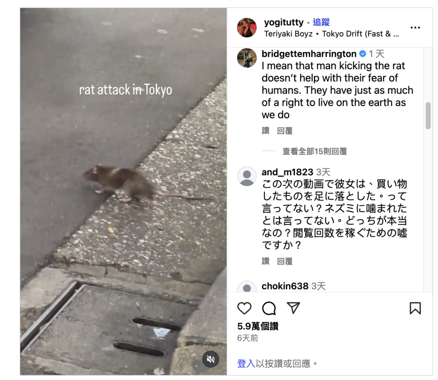Viewport: 438px width, 380px height.
Task: Expand all 15 replies (查看全部15則回覆)
Action: (x=314, y=151)
